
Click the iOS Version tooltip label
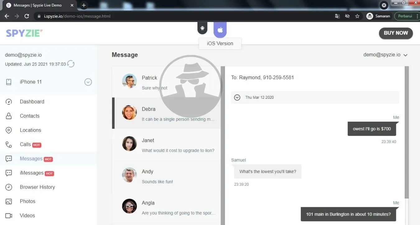coord(220,43)
